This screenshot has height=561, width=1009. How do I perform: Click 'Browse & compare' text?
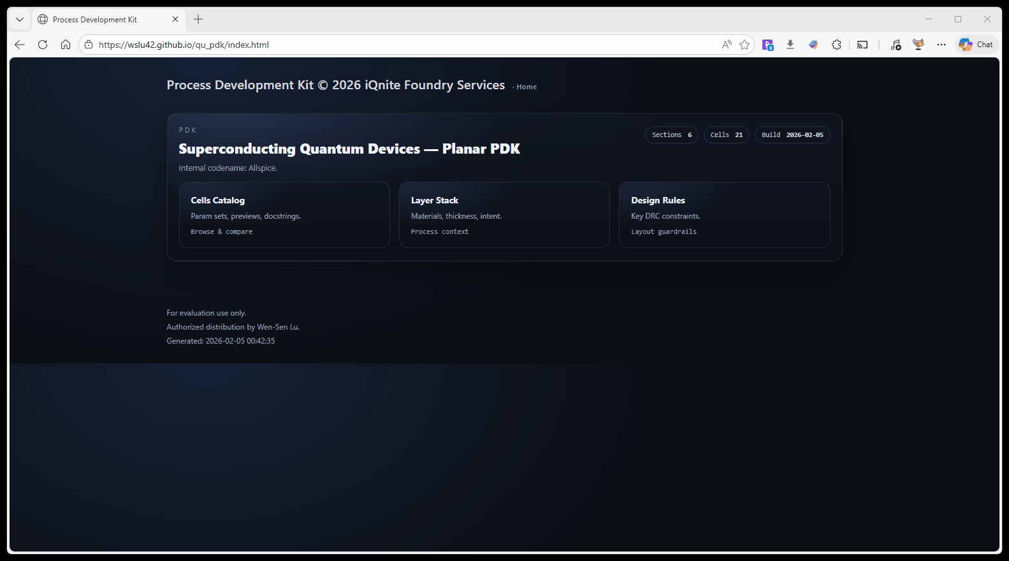click(x=222, y=232)
